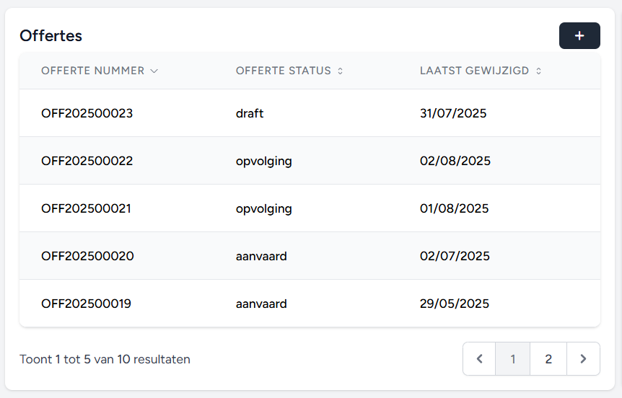Screen dimensions: 622x398
Task: Click the date 29/05/2025
Action: coord(454,304)
